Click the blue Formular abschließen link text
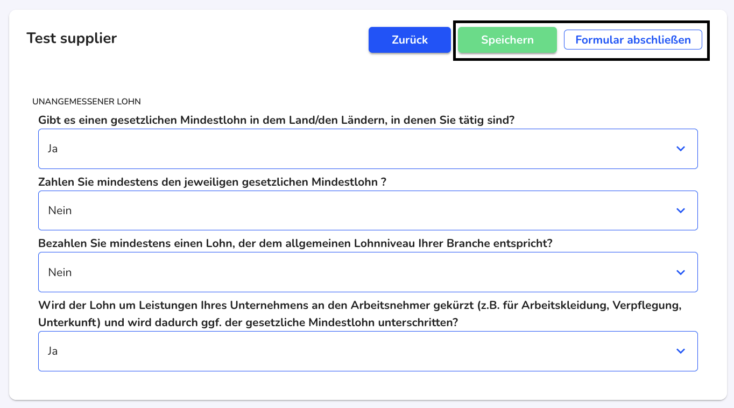This screenshot has height=408, width=734. (x=633, y=39)
